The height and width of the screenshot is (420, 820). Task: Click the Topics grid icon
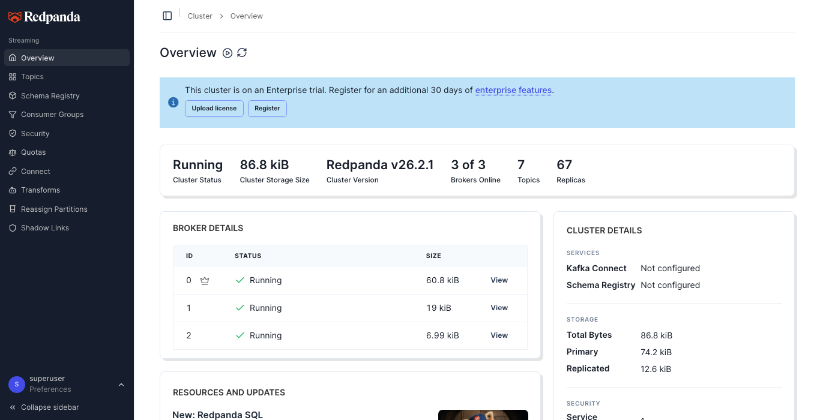[13, 77]
